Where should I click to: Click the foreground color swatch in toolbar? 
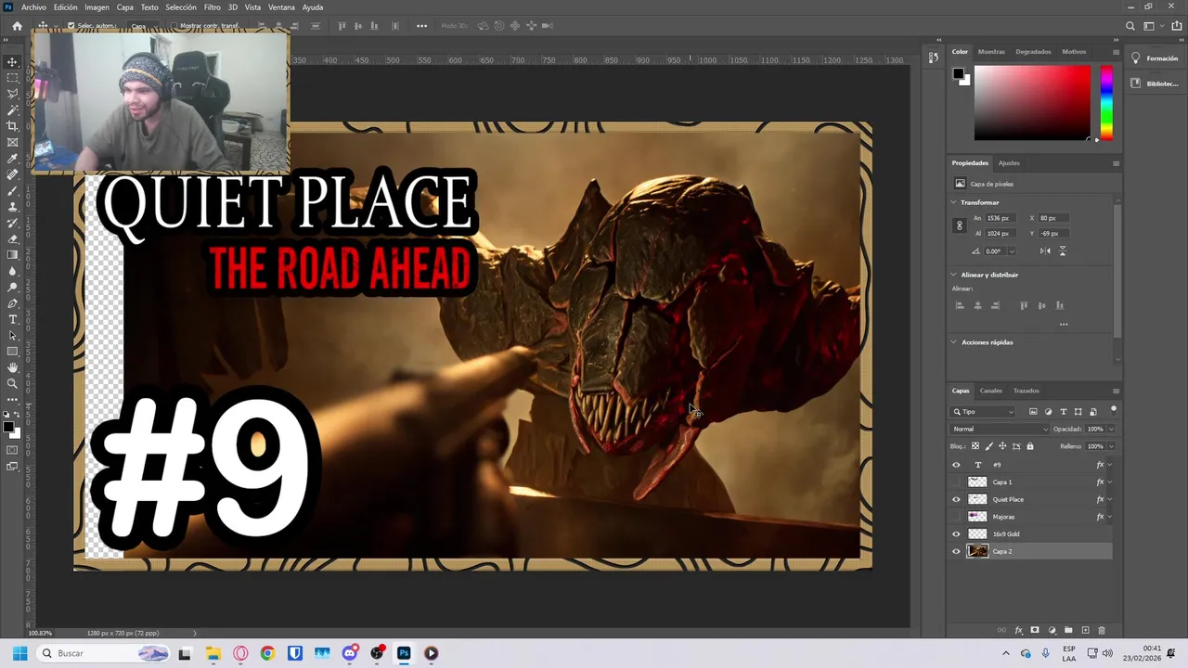tap(8, 428)
